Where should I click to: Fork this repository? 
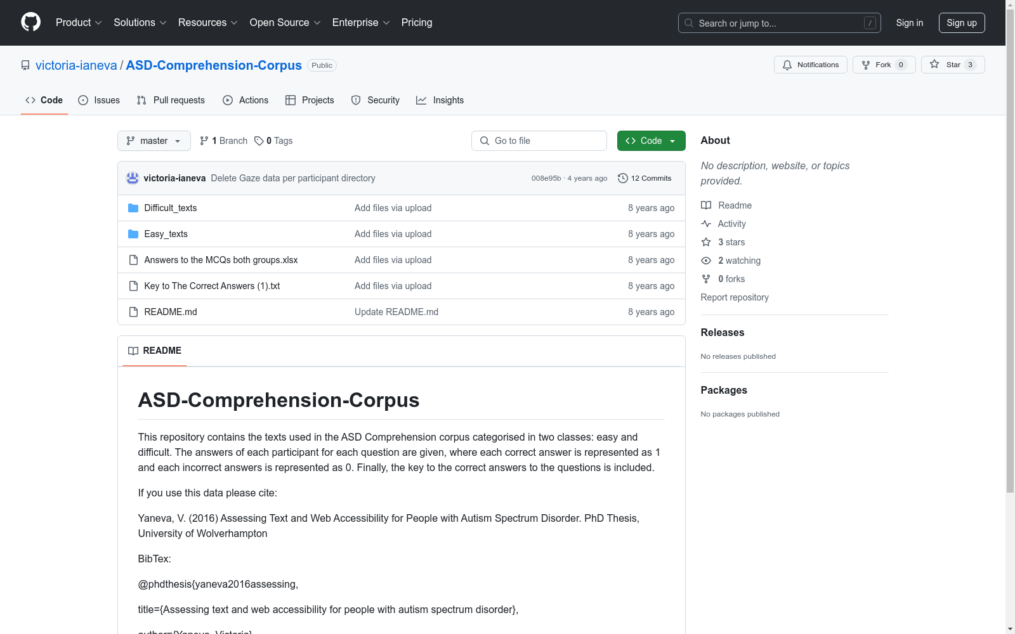[884, 65]
